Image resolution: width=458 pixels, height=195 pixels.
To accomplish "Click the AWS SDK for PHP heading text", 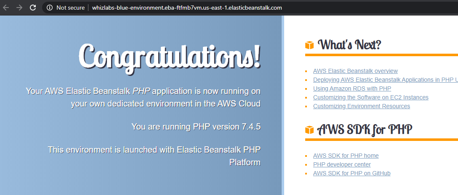I will pyautogui.click(x=365, y=130).
